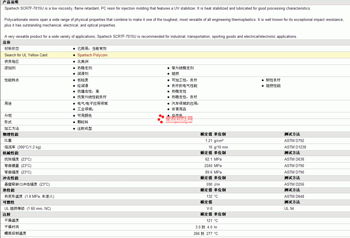The image size is (350, 238).
Task: Click the UL 94 test method
Action: point(289,209)
